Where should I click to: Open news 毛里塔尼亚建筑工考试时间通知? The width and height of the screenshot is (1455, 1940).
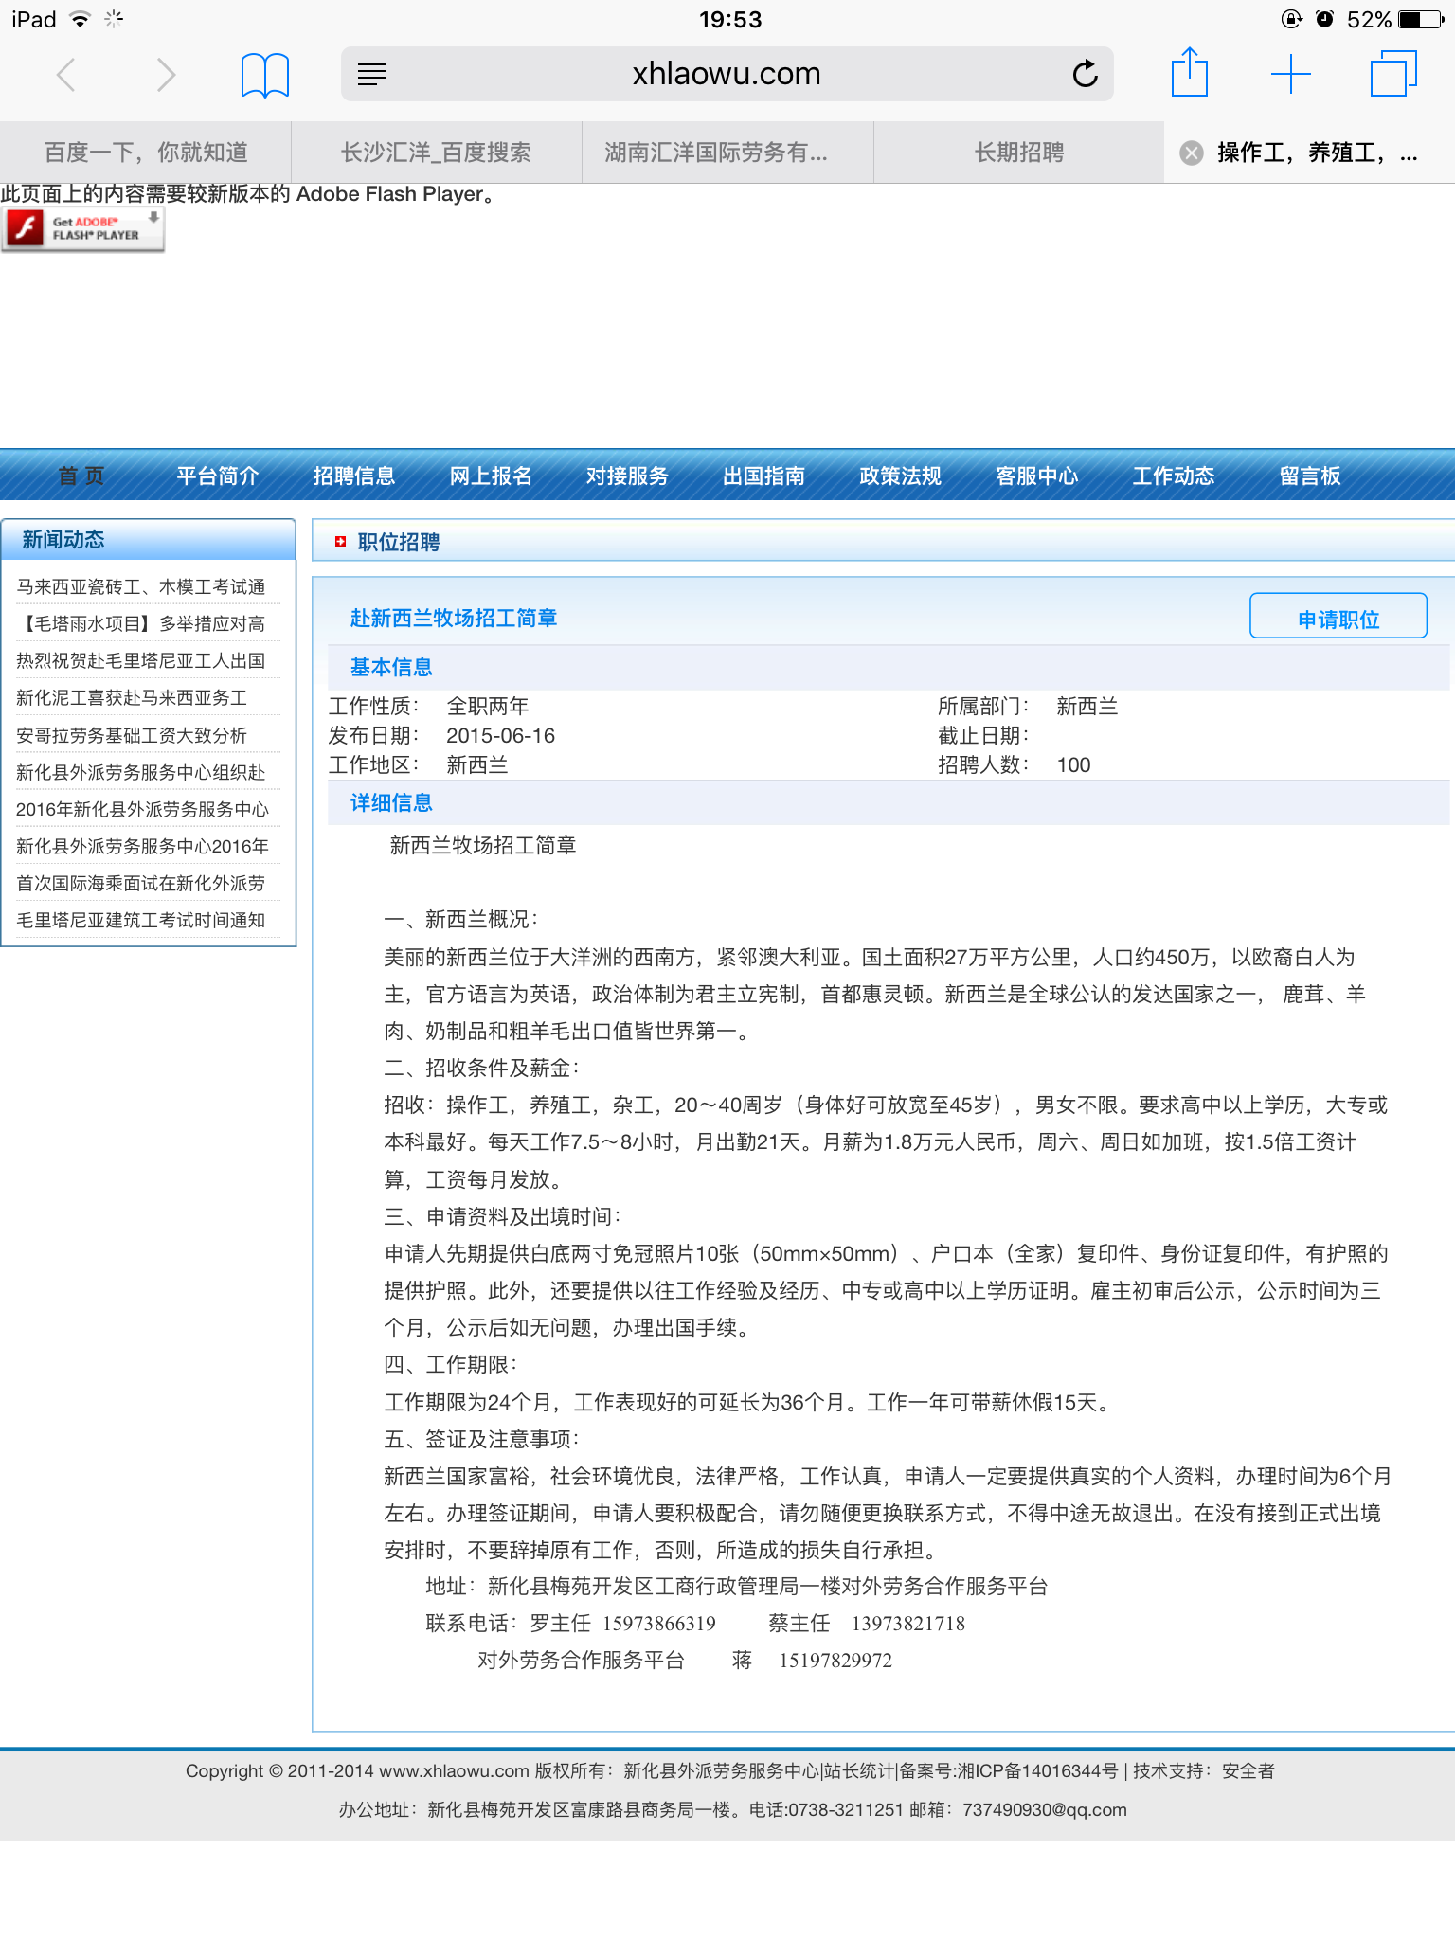point(141,920)
